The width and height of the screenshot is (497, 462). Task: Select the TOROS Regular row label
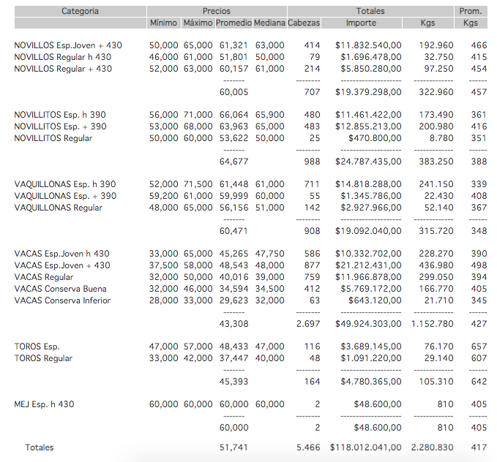point(43,358)
